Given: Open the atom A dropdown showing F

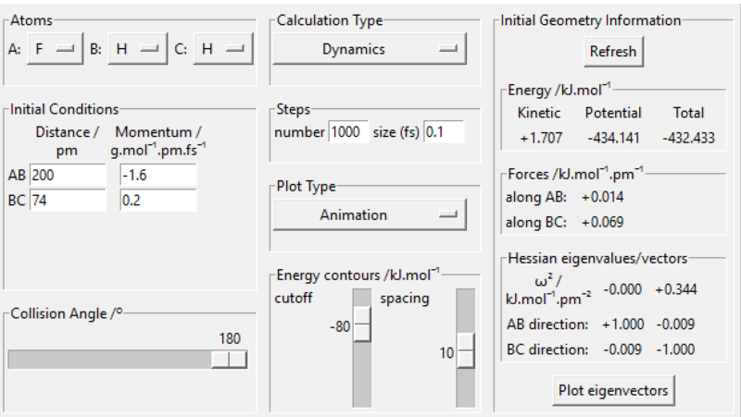Looking at the screenshot, I should coord(55,49).
